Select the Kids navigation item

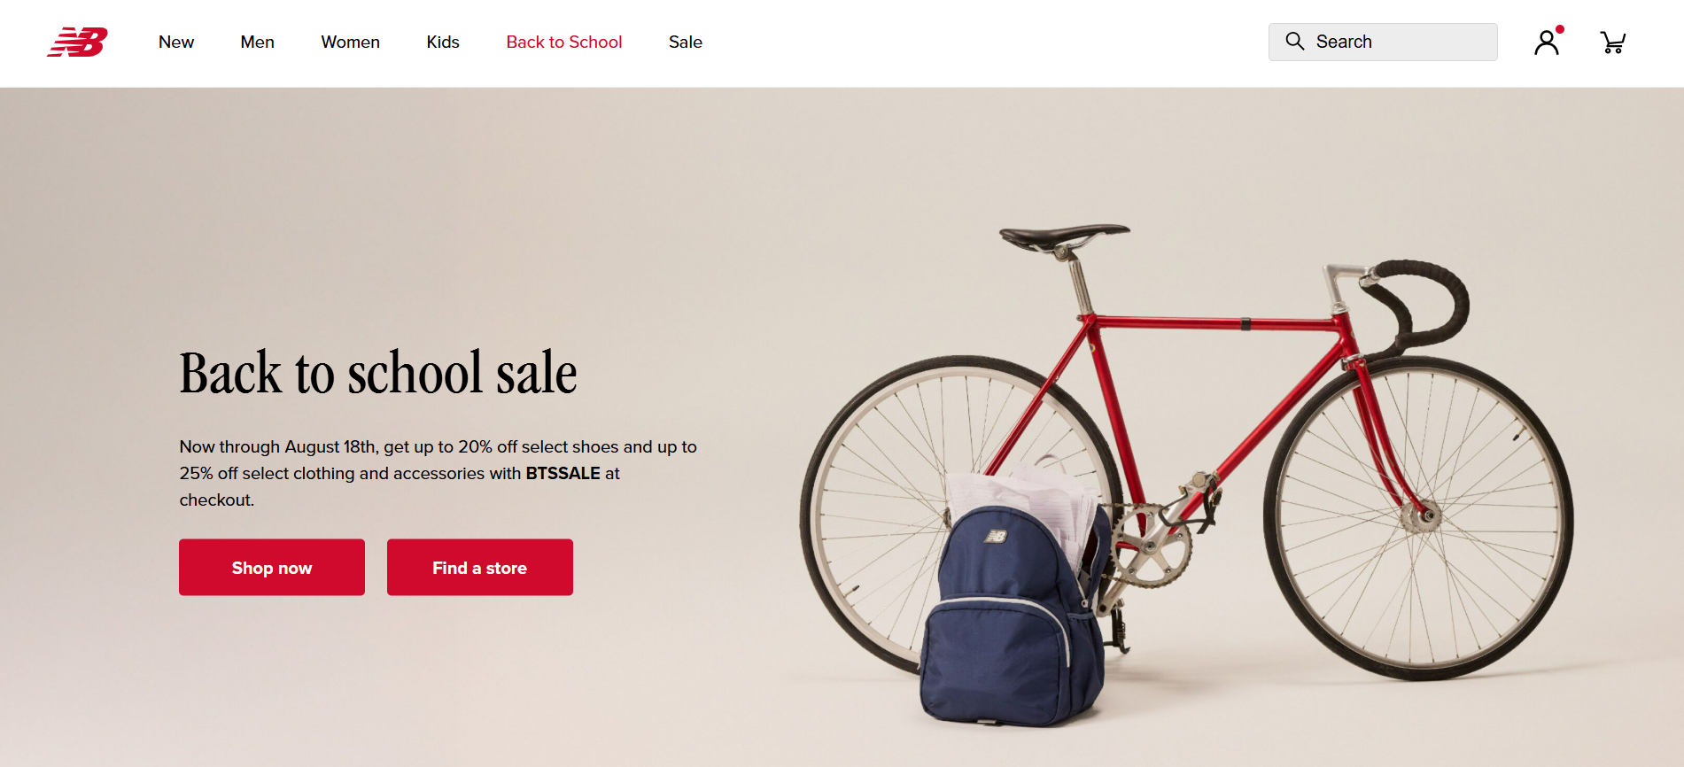coord(443,42)
